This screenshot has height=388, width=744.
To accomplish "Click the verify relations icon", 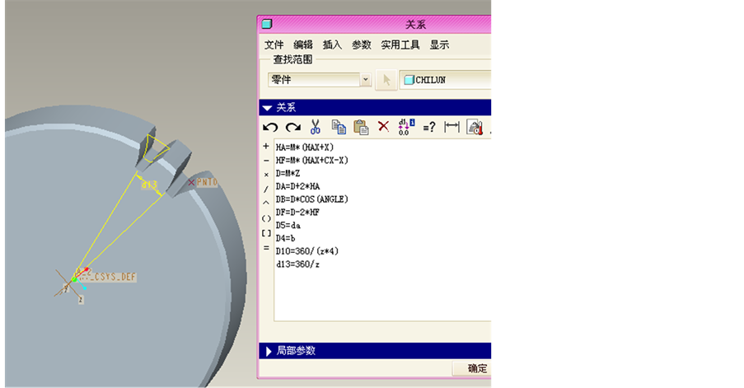I will pyautogui.click(x=475, y=127).
